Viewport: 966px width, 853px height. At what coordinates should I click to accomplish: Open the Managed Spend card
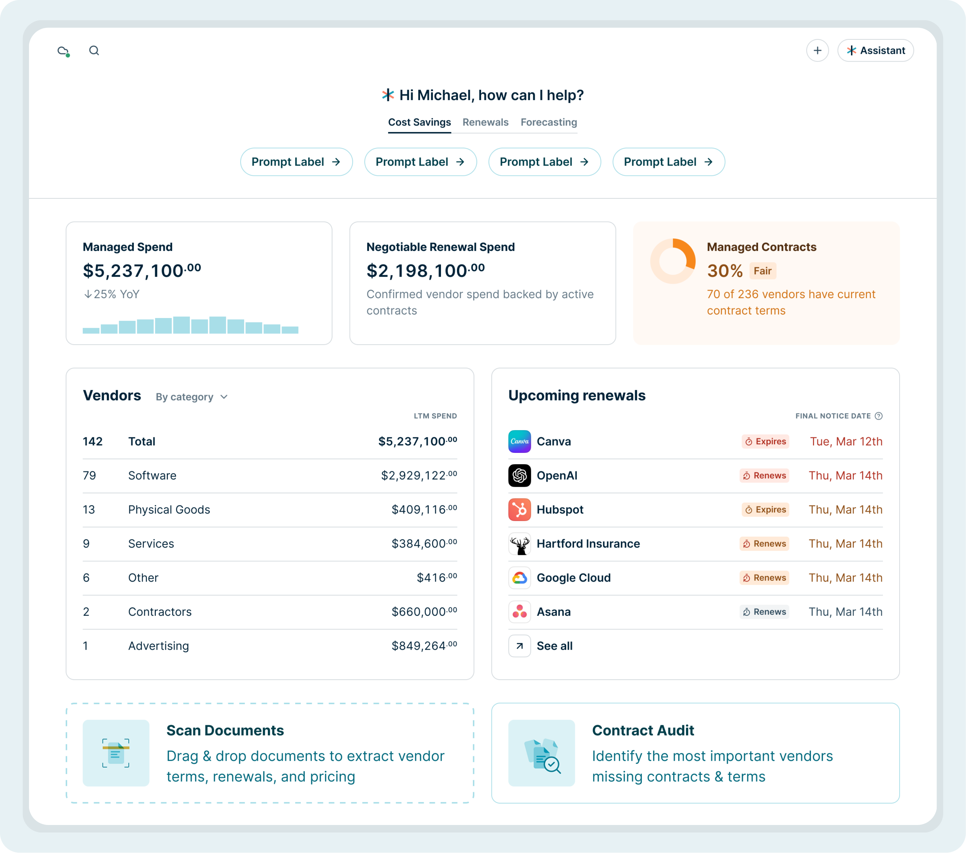click(199, 283)
